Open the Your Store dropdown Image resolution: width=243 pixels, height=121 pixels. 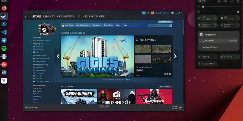tap(69, 25)
